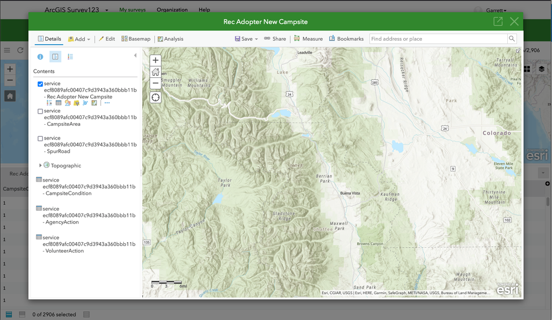The width and height of the screenshot is (552, 320).
Task: Zoom in on the campsite map
Action: click(155, 61)
